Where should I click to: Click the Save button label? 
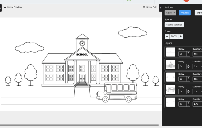pos(169,13)
